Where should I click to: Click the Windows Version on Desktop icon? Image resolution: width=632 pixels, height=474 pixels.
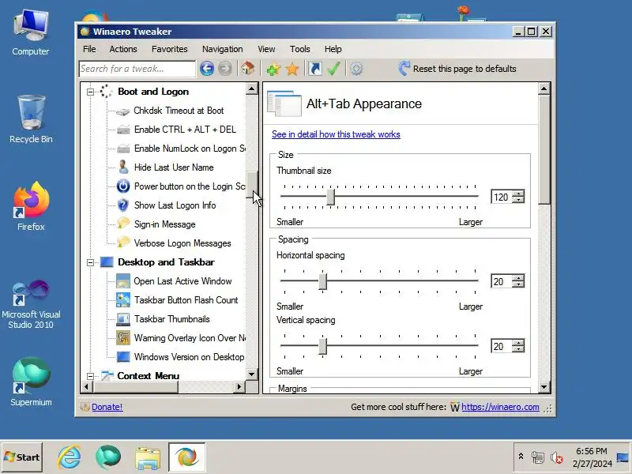123,357
